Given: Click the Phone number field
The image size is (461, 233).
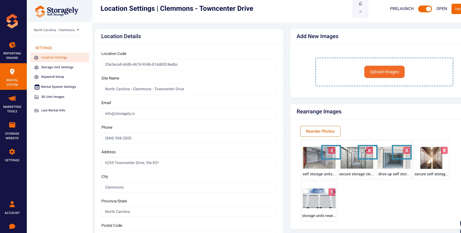Looking at the screenshot, I should pos(189,138).
